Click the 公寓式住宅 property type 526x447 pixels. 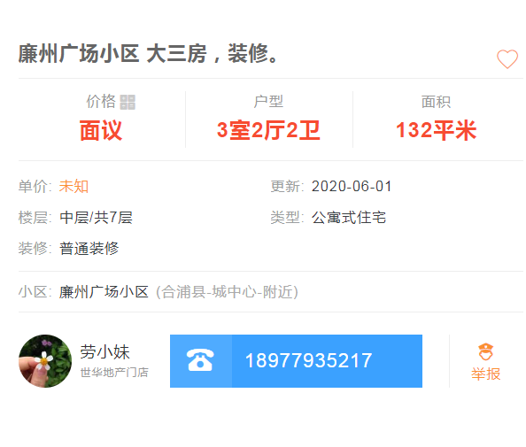(x=349, y=218)
